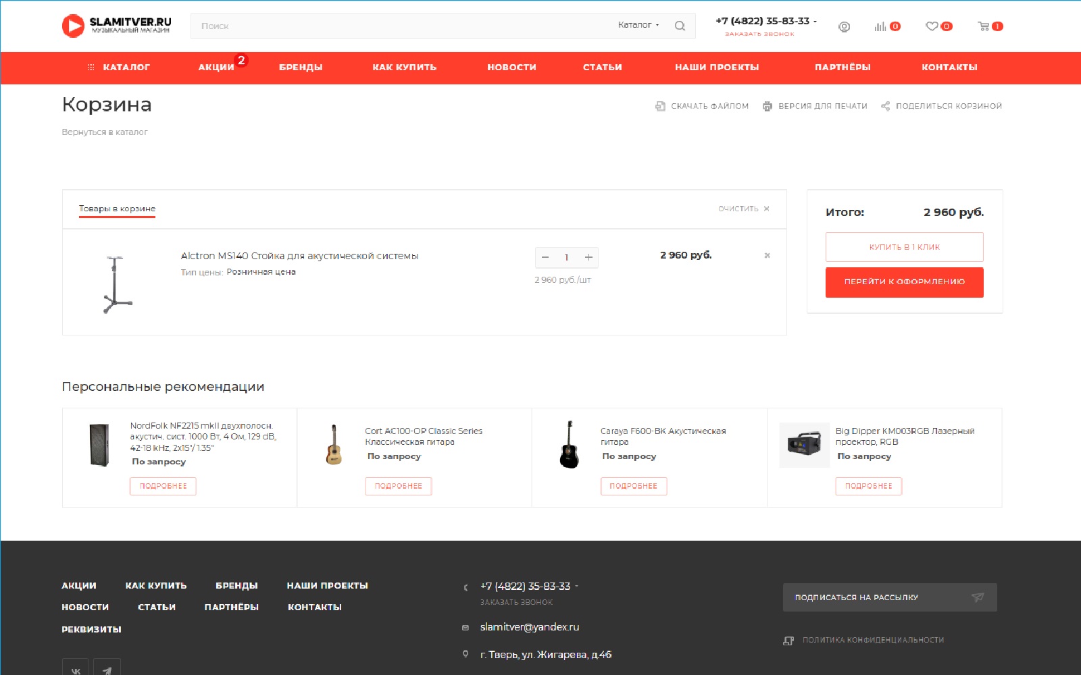
Task: Open Контакты in navigation bar
Action: pos(949,67)
